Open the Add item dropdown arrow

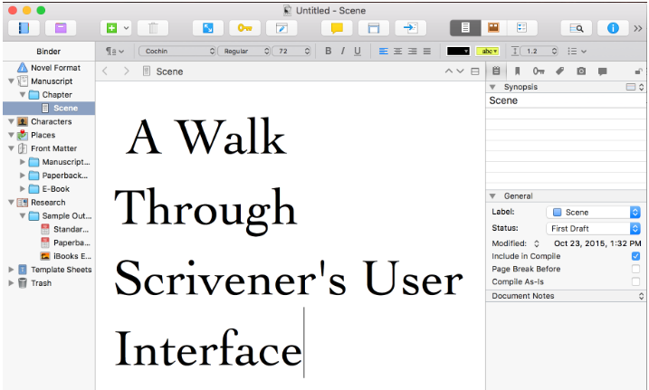coord(126,28)
